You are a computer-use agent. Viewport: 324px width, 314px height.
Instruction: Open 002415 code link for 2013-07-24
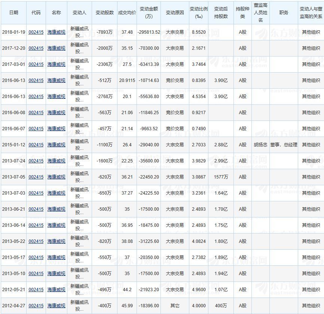(36, 161)
